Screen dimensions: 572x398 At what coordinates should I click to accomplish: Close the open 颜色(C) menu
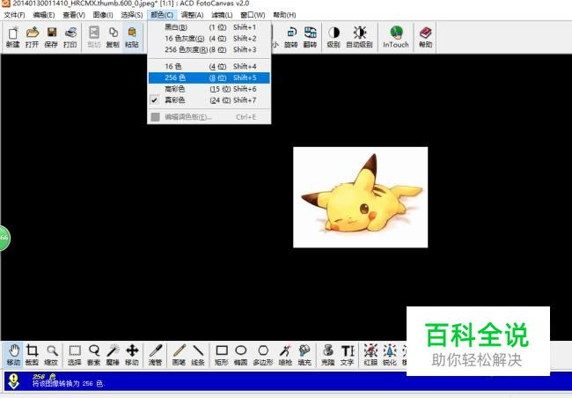(162, 15)
